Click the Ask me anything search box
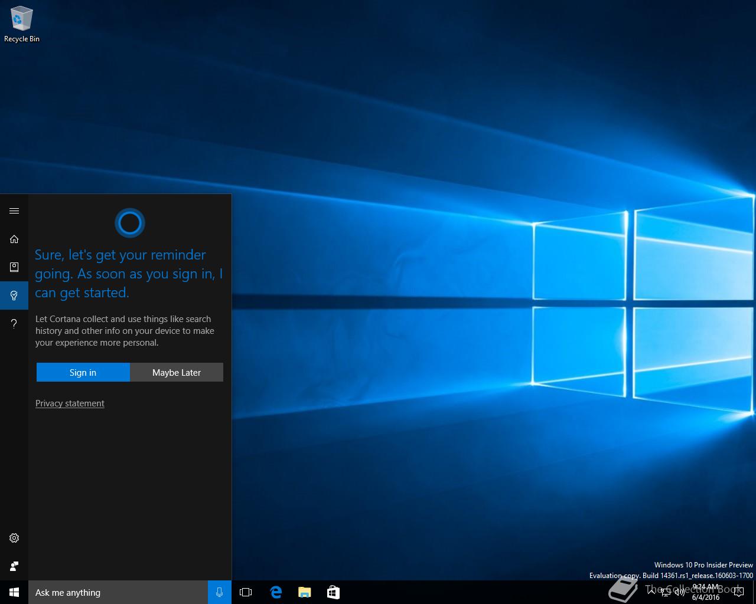Viewport: 756px width, 604px height. pyautogui.click(x=118, y=592)
